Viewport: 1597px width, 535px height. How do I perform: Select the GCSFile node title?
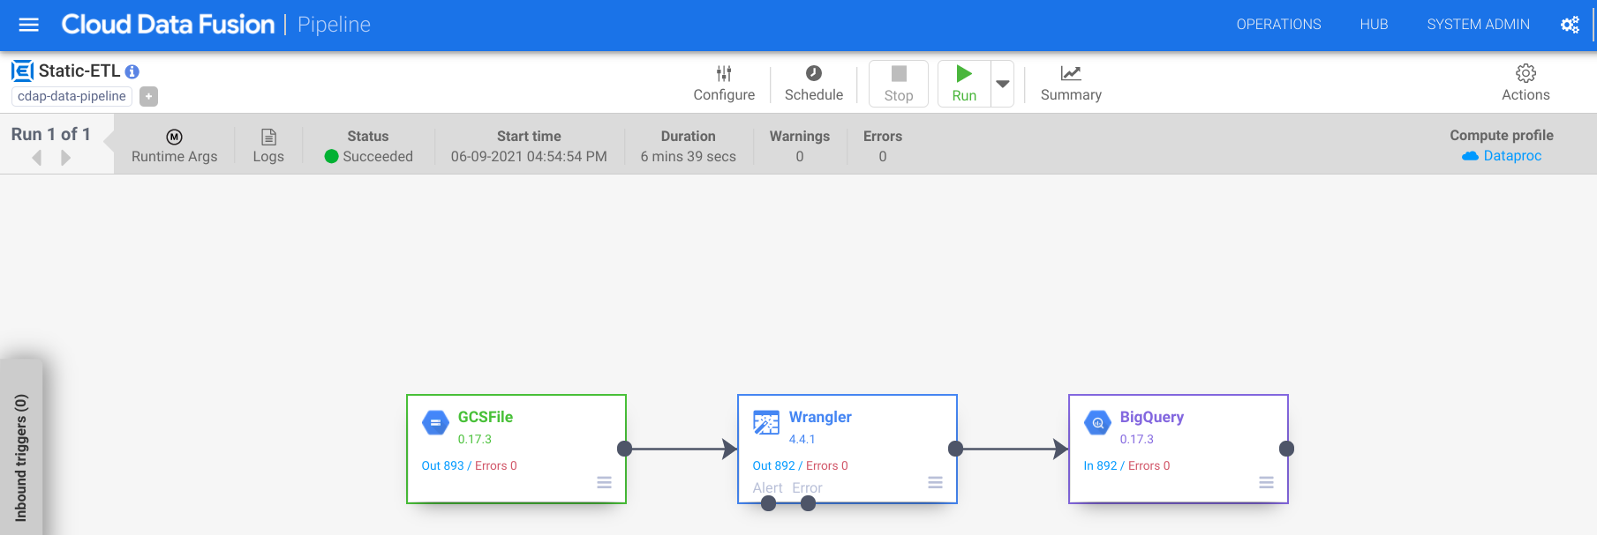point(485,417)
